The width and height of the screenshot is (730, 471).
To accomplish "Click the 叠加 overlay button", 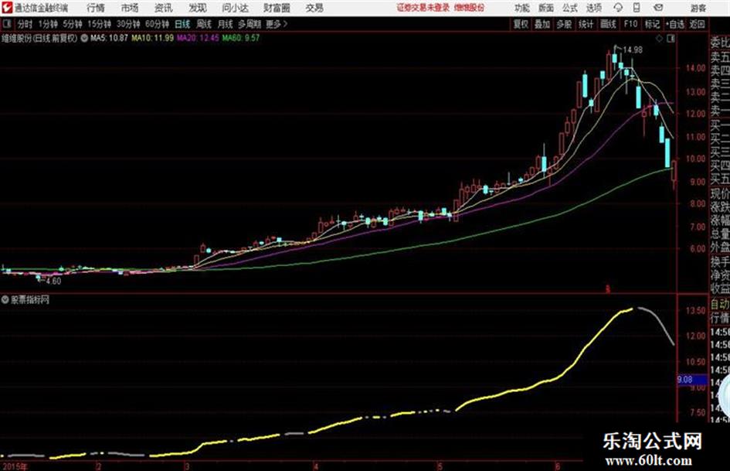I will click(542, 24).
